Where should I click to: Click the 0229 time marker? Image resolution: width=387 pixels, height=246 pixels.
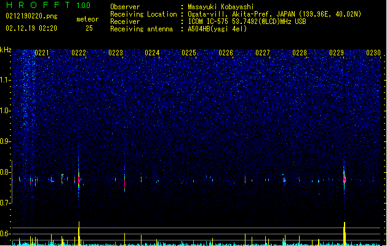(x=337, y=53)
